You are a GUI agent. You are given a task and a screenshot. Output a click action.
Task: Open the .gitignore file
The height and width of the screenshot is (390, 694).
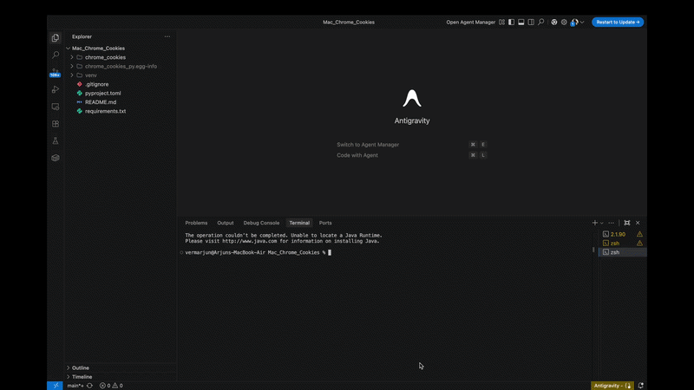point(96,84)
